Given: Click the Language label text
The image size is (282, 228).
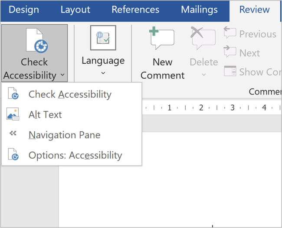Looking at the screenshot, I should (103, 61).
